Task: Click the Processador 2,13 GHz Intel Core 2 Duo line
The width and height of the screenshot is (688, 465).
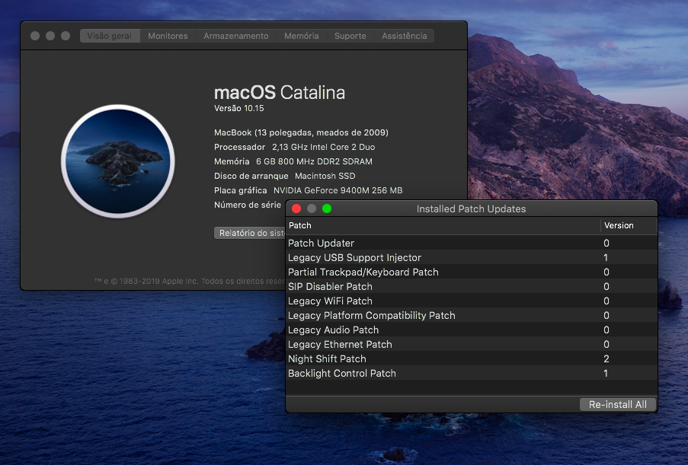Action: (x=294, y=147)
